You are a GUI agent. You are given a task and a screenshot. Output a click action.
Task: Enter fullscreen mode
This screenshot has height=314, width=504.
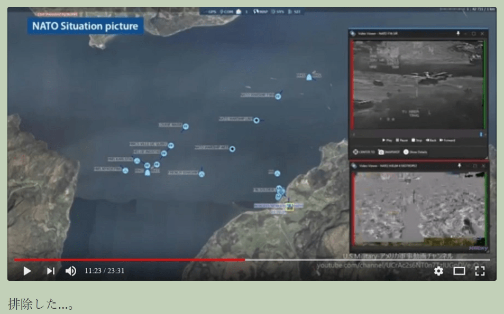tap(480, 271)
